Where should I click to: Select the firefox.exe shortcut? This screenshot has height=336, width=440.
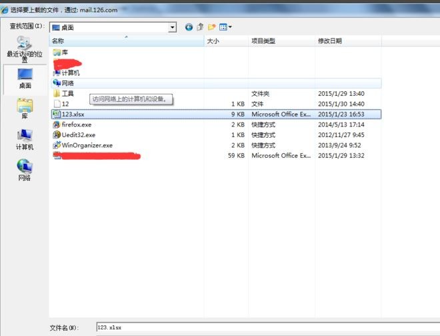(76, 124)
